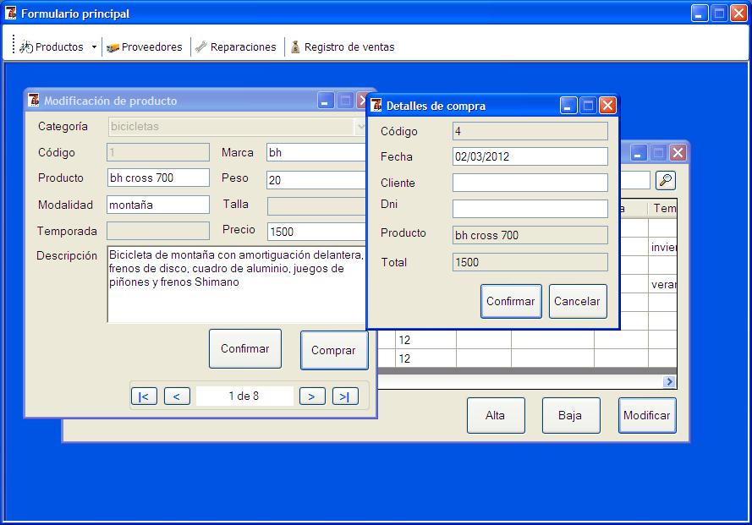
Task: Click the Formulario principal title bar app icon
Action: (x=10, y=13)
